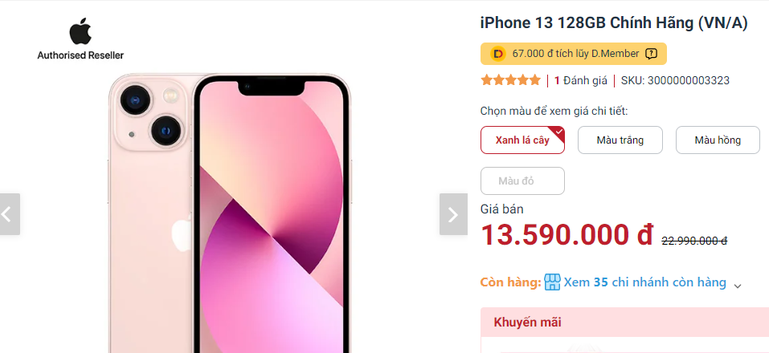Show previous product image arrow
The image size is (769, 353).
[x=9, y=214]
